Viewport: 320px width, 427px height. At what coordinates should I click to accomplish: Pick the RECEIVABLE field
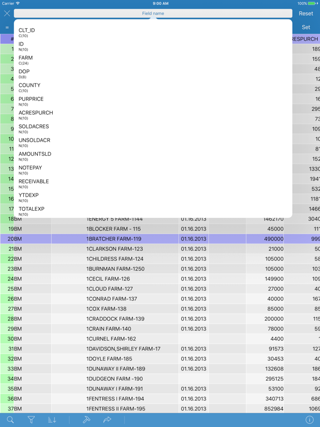(x=153, y=184)
